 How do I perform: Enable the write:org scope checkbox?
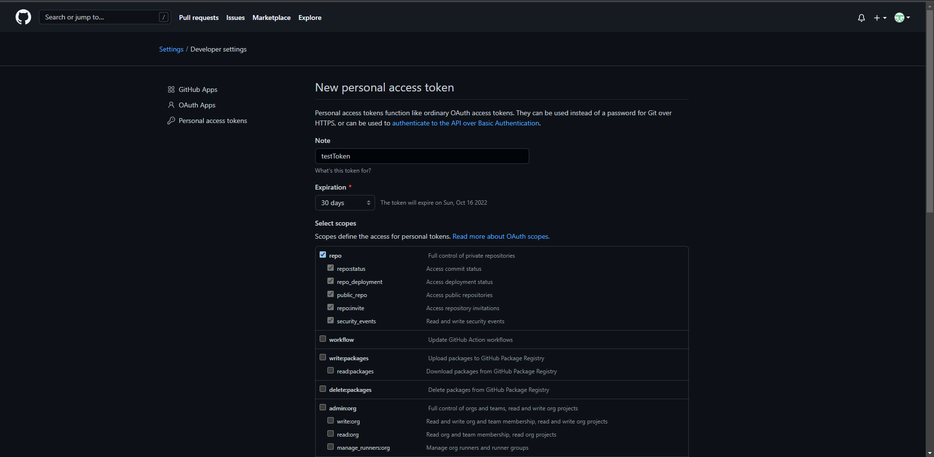pyautogui.click(x=330, y=421)
